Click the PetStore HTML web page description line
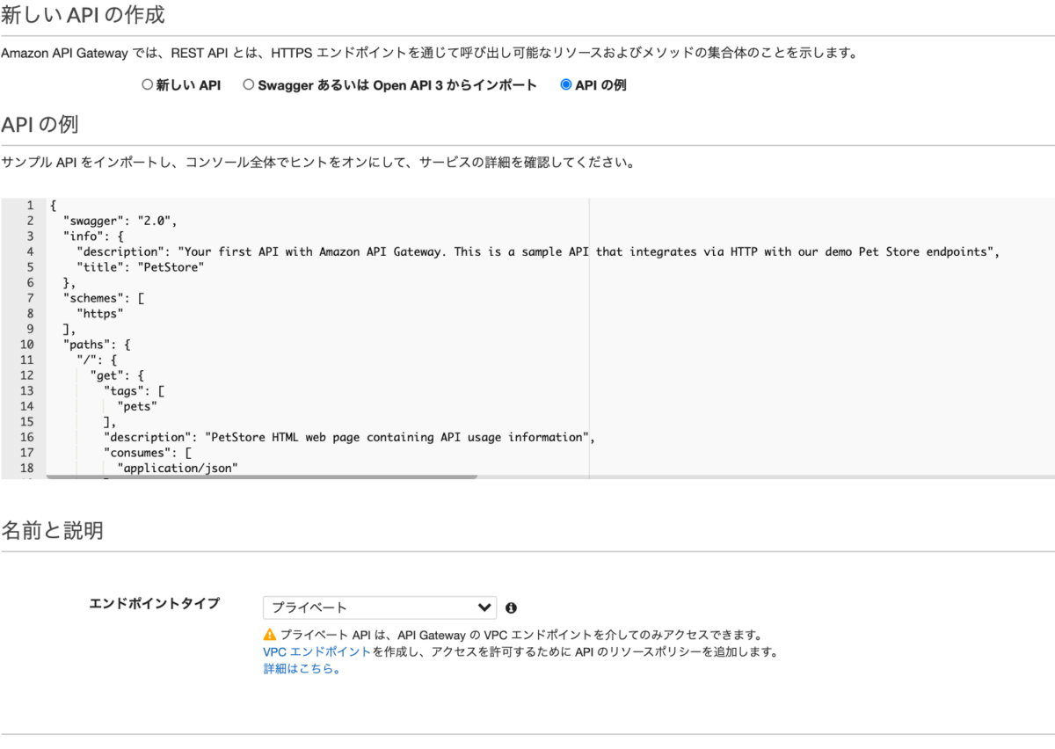This screenshot has height=749, width=1055. (348, 437)
